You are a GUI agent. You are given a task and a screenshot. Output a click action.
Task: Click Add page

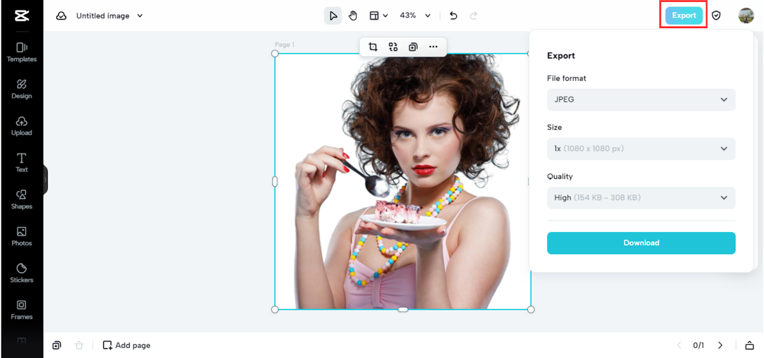click(127, 345)
